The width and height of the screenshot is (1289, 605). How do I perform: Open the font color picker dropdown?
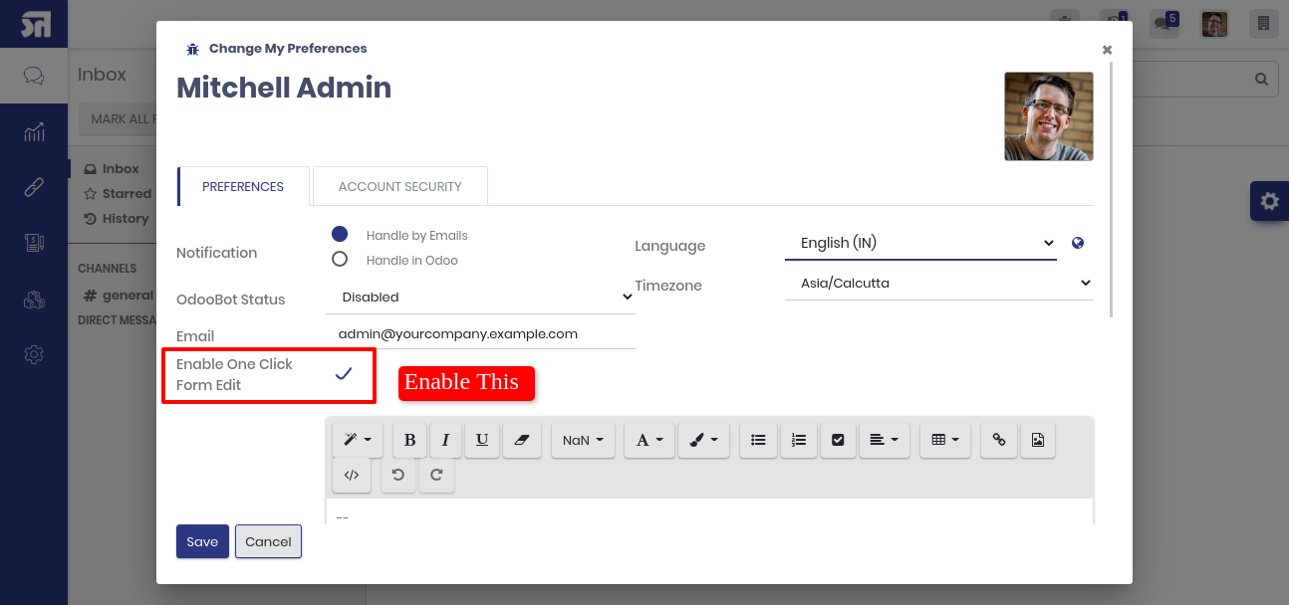click(x=649, y=440)
